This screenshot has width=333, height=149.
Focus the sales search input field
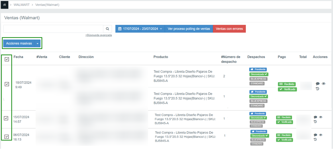[53, 29]
